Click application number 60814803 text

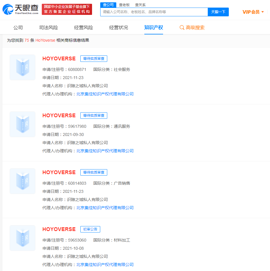pyautogui.click(x=77, y=183)
